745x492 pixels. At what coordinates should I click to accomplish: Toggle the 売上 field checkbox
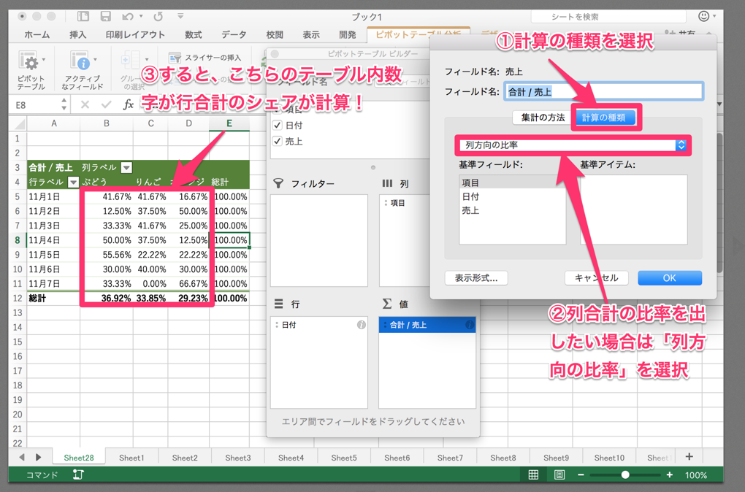[278, 141]
